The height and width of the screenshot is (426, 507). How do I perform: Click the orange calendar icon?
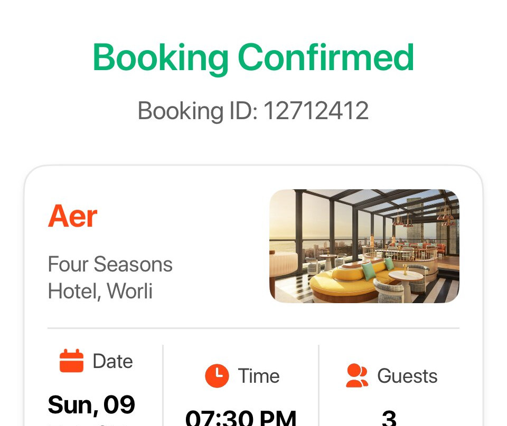tap(71, 361)
